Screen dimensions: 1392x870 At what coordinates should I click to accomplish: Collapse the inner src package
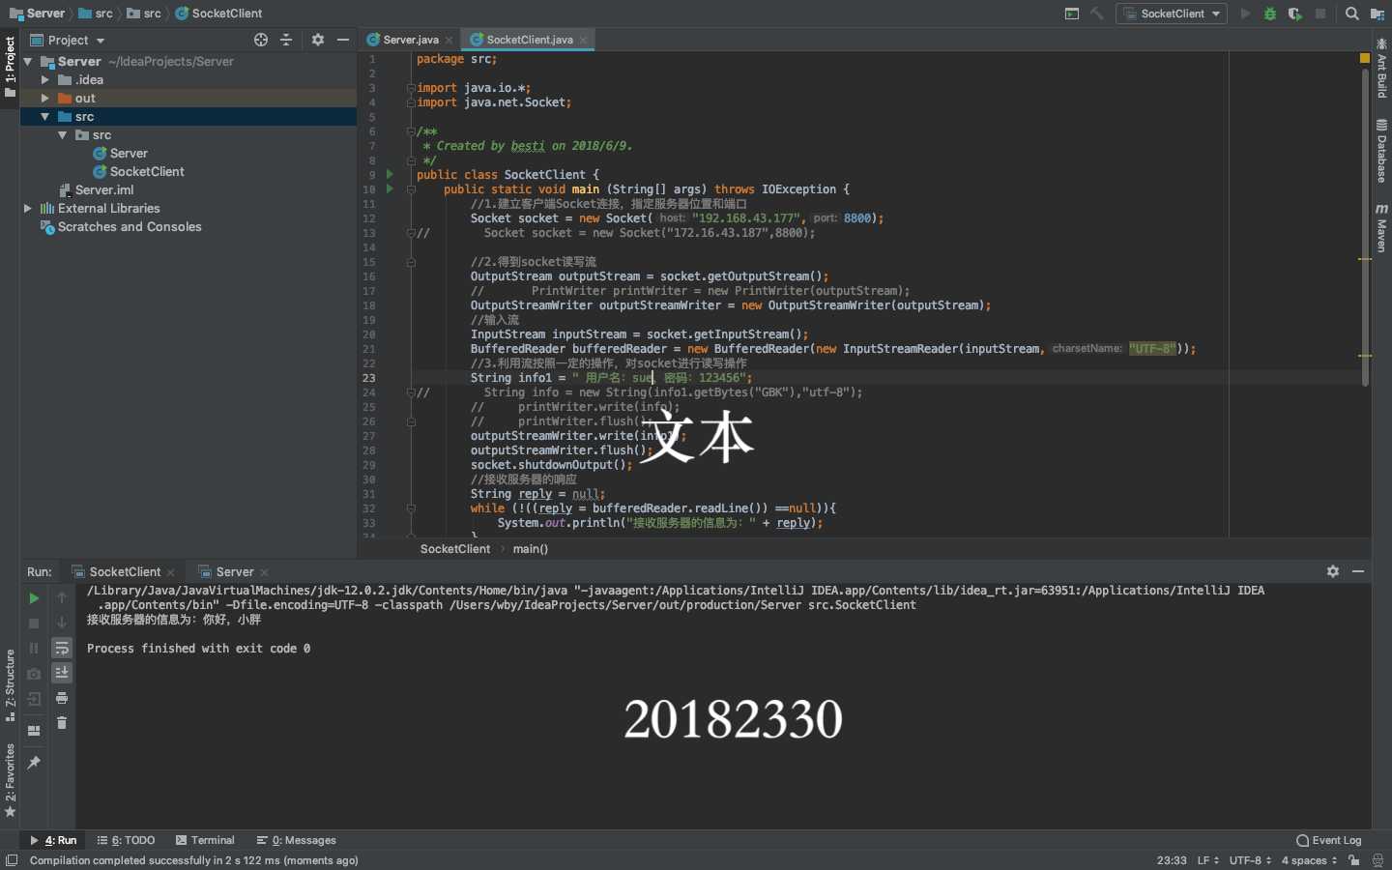pos(63,135)
